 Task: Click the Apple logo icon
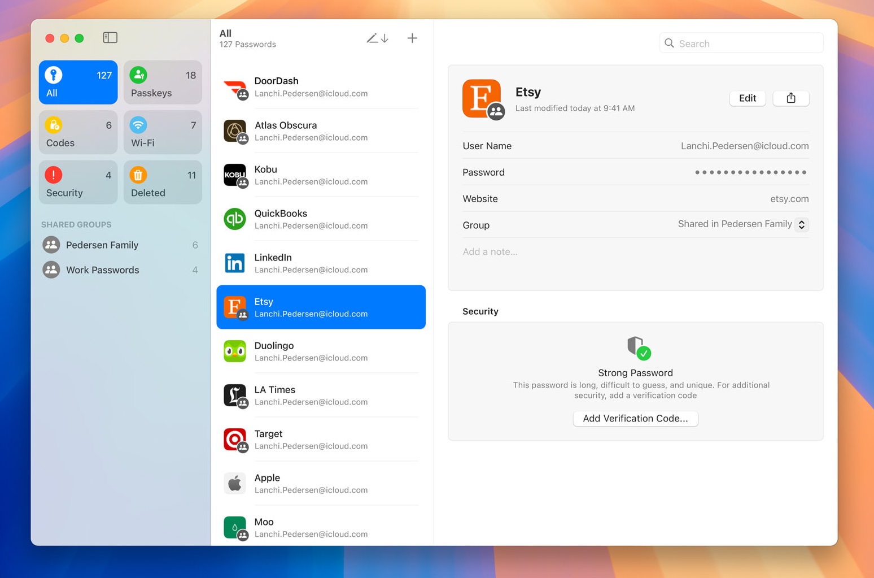(235, 484)
